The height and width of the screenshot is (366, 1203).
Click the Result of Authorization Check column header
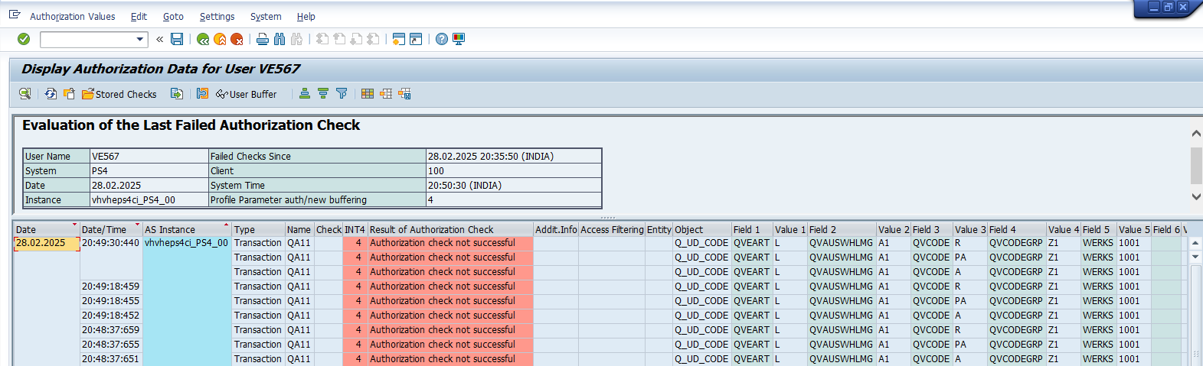click(x=431, y=229)
